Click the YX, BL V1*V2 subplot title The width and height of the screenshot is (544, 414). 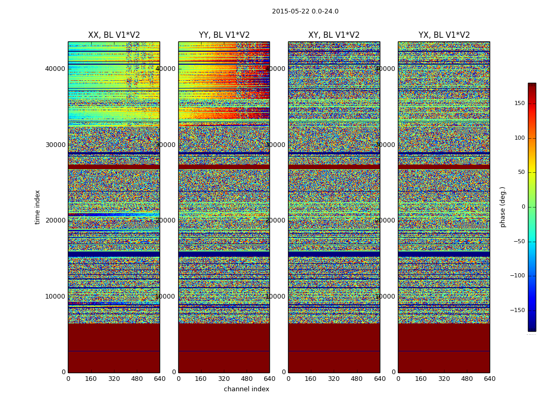tap(443, 35)
